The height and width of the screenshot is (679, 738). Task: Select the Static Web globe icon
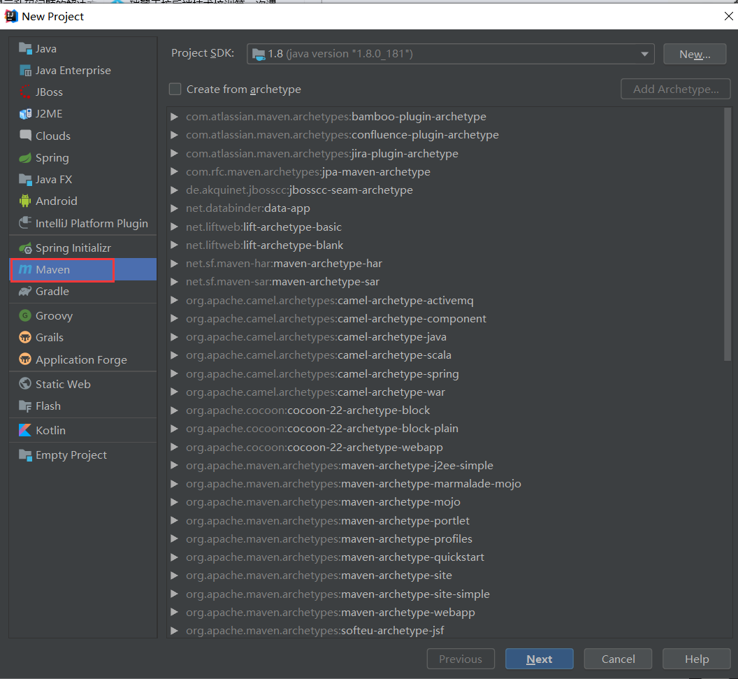[x=25, y=384]
